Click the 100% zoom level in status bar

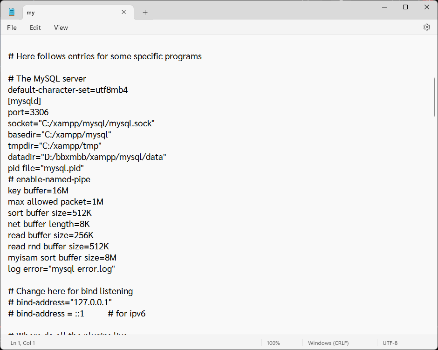coord(273,343)
